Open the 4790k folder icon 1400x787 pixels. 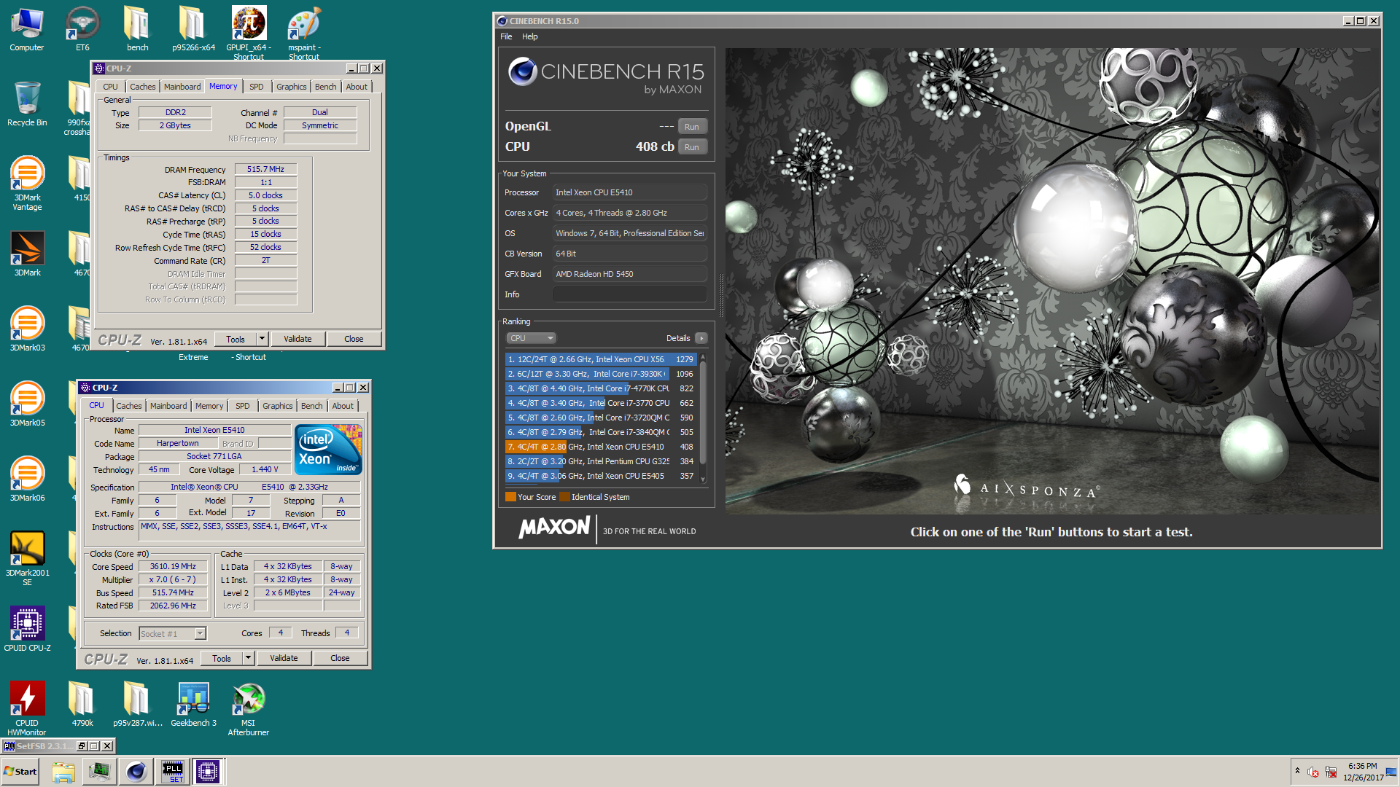click(82, 703)
